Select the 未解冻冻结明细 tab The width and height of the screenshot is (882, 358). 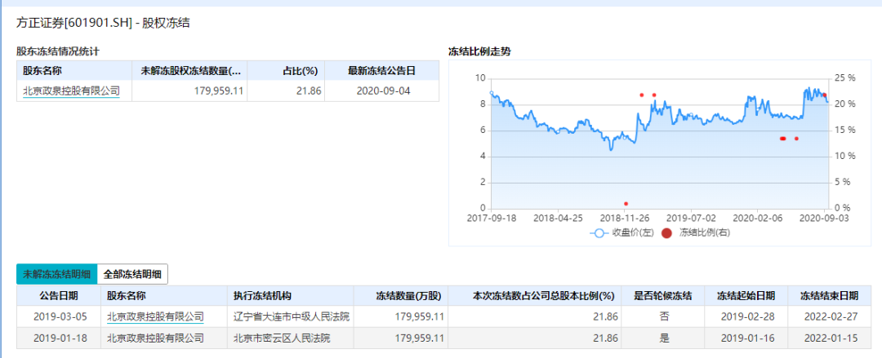coord(56,275)
